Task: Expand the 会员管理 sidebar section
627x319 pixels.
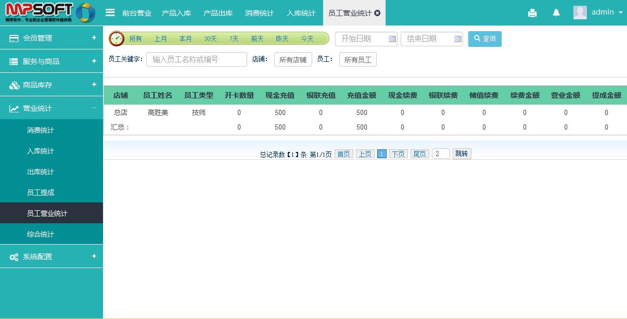Action: point(52,38)
